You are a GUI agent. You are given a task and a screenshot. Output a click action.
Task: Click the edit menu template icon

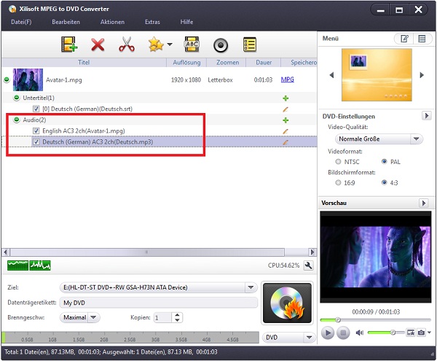(404, 39)
